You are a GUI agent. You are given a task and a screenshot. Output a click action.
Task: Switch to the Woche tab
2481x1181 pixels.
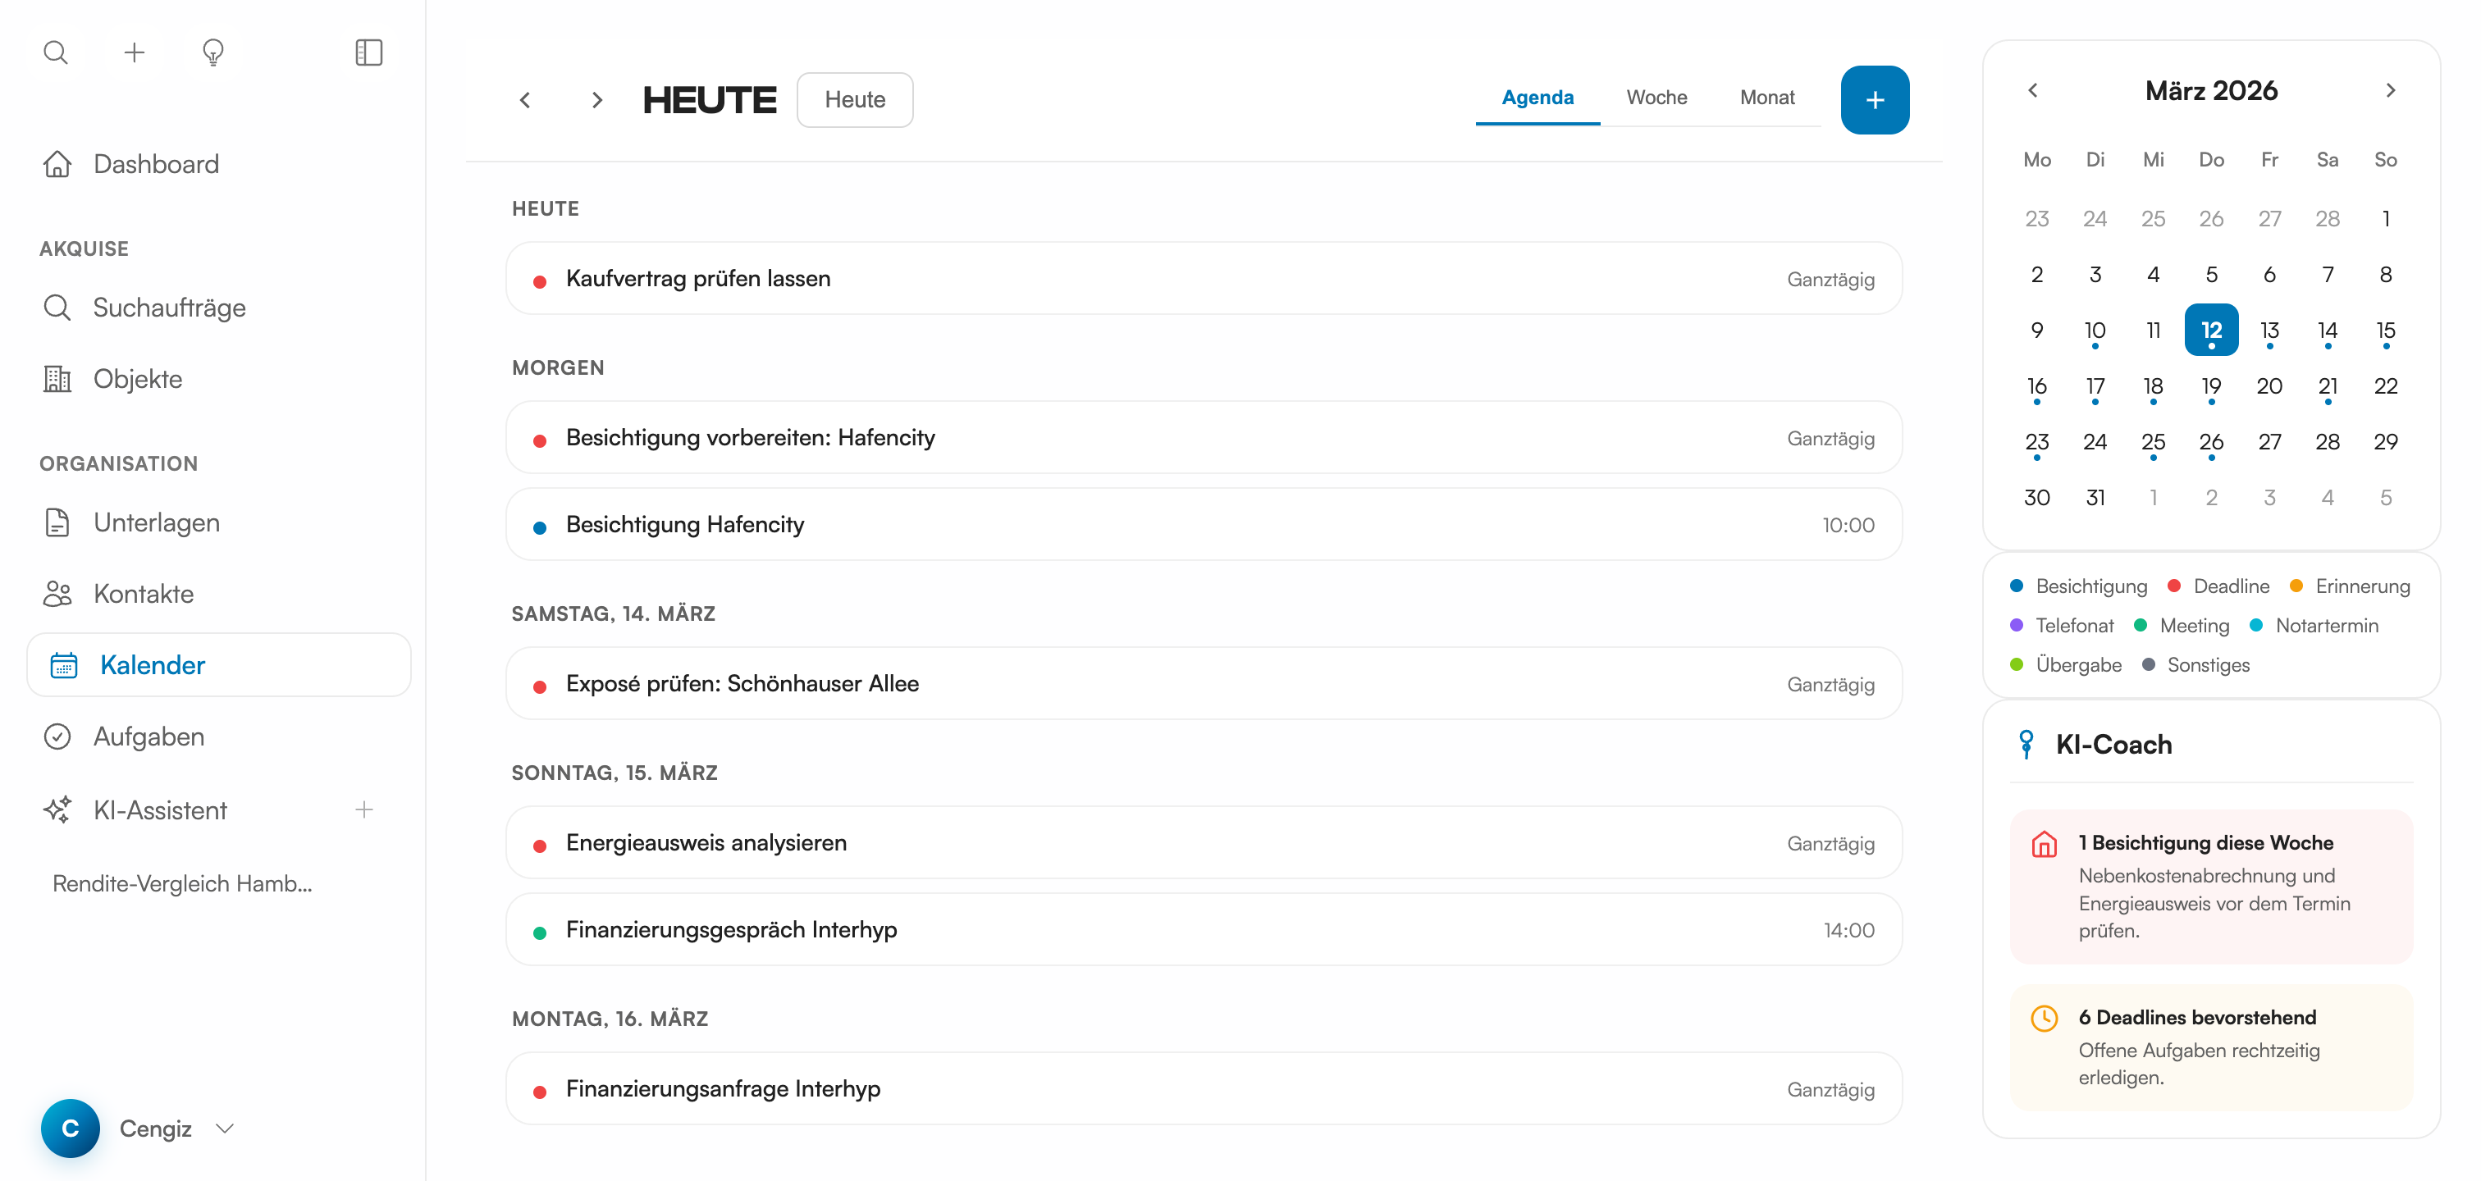(x=1656, y=98)
